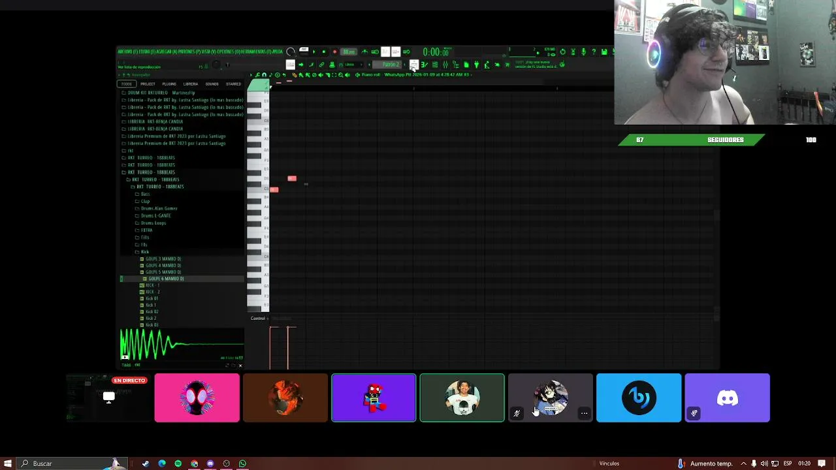The image size is (836, 470).
Task: Click the muted microphone icon on anime avatar tile
Action: [x=517, y=413]
